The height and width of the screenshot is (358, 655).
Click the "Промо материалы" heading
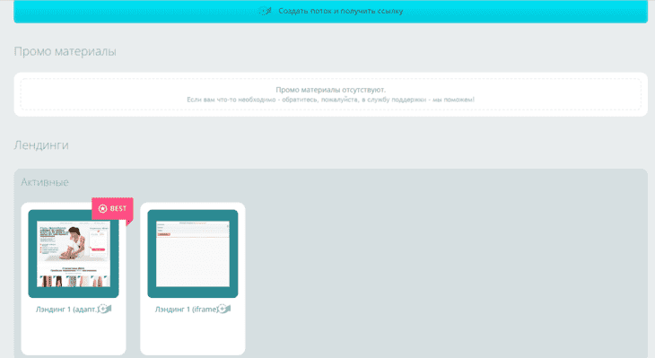pos(65,51)
